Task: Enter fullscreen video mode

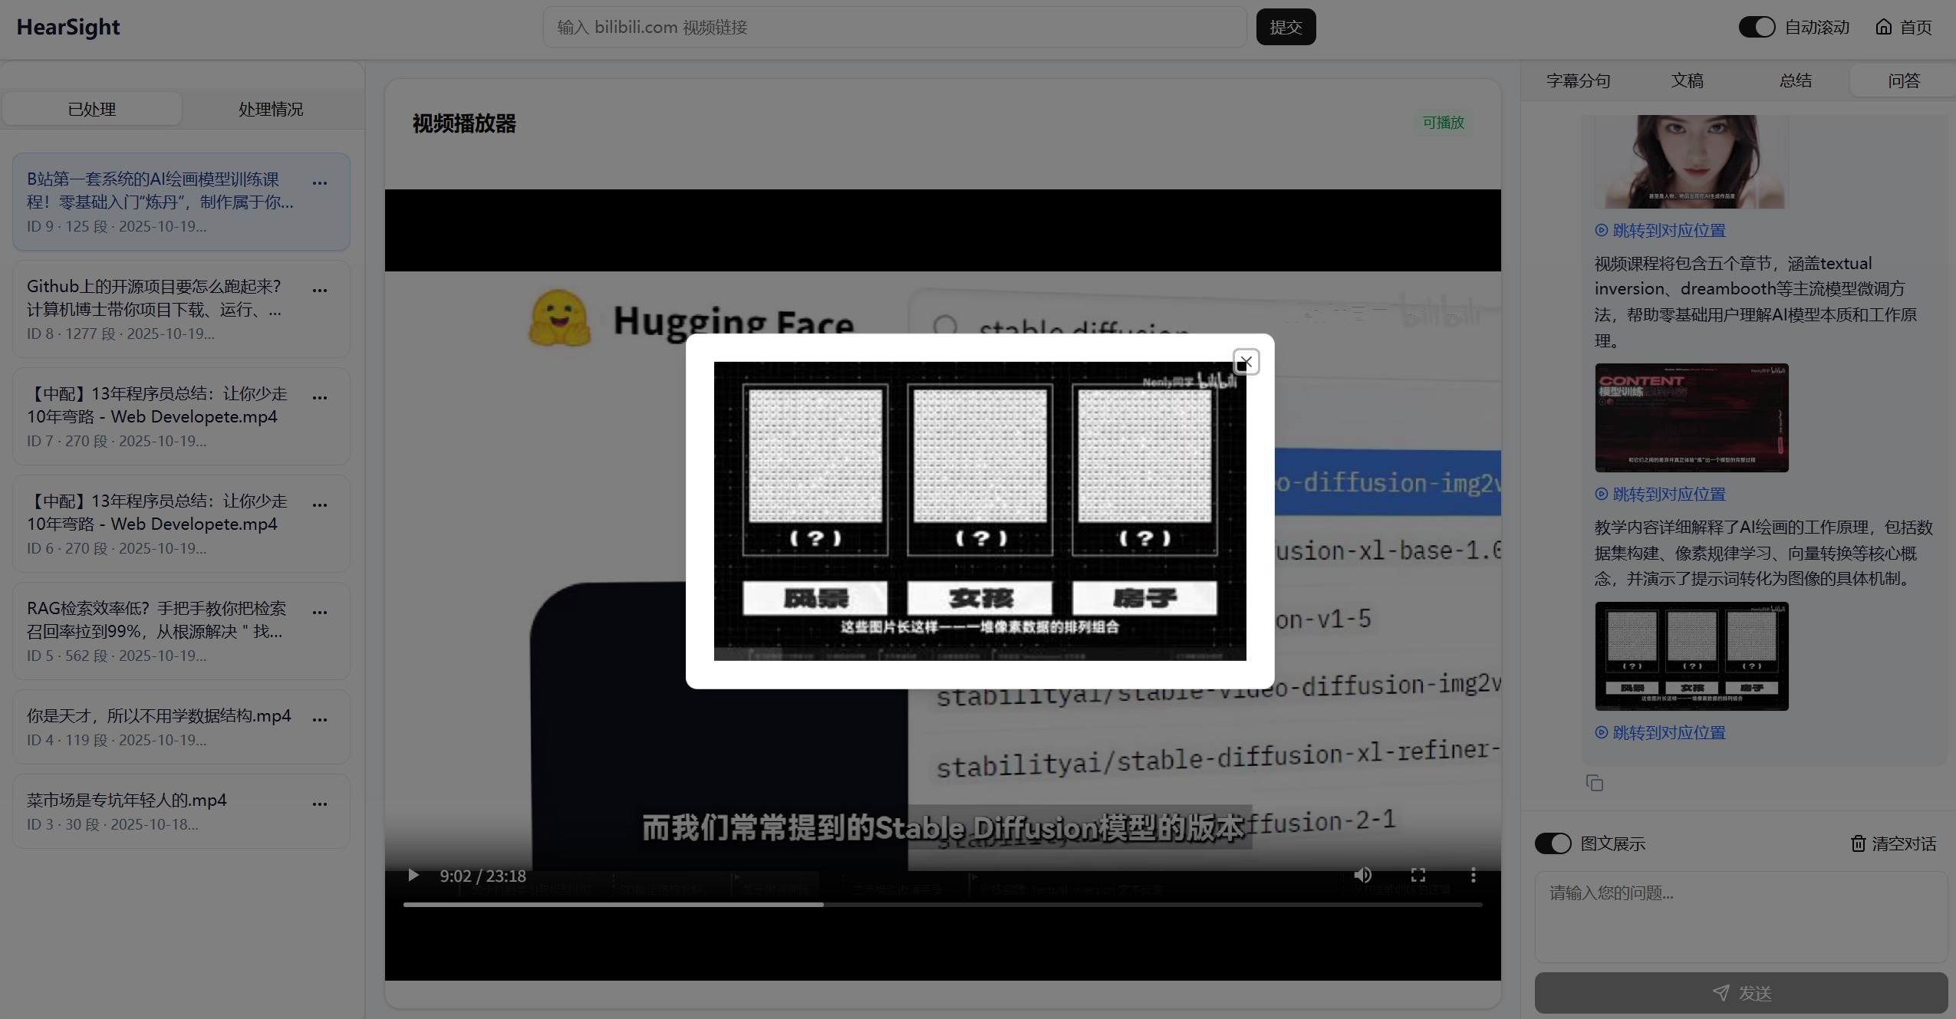Action: 1418,875
